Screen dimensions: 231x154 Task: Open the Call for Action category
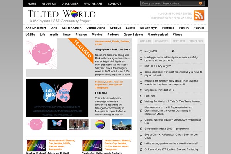[x=72, y=28]
